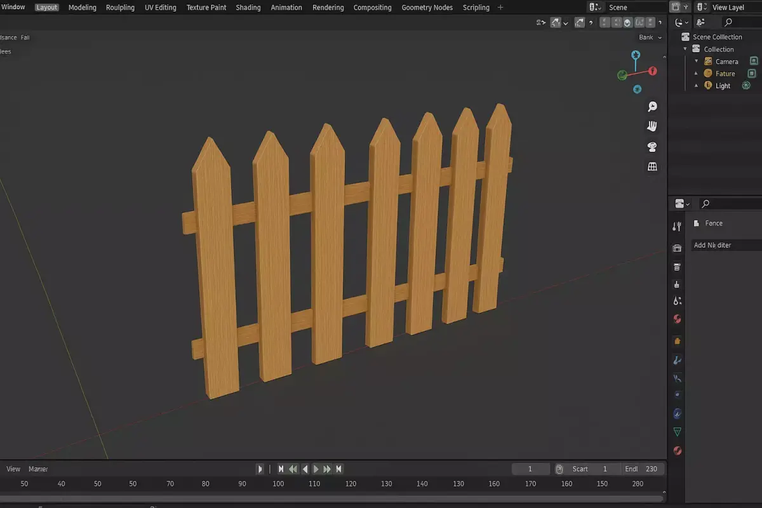Toggle the first viewport shading mode button

(605, 23)
